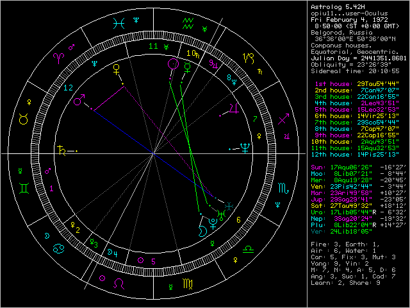The width and height of the screenshot is (410, 308).
Task: Click the large yellow Saturn planet glyph
Action: coord(61,150)
